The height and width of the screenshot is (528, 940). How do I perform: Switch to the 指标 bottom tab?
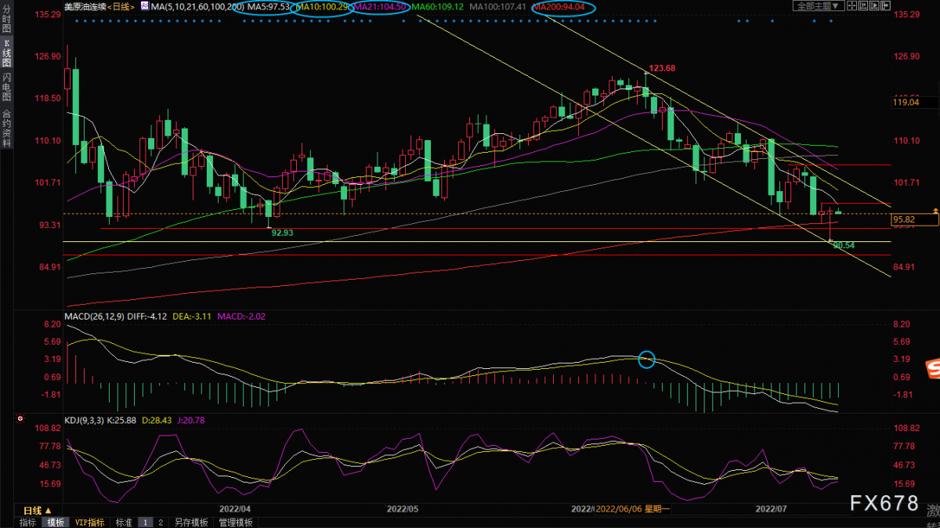27,523
